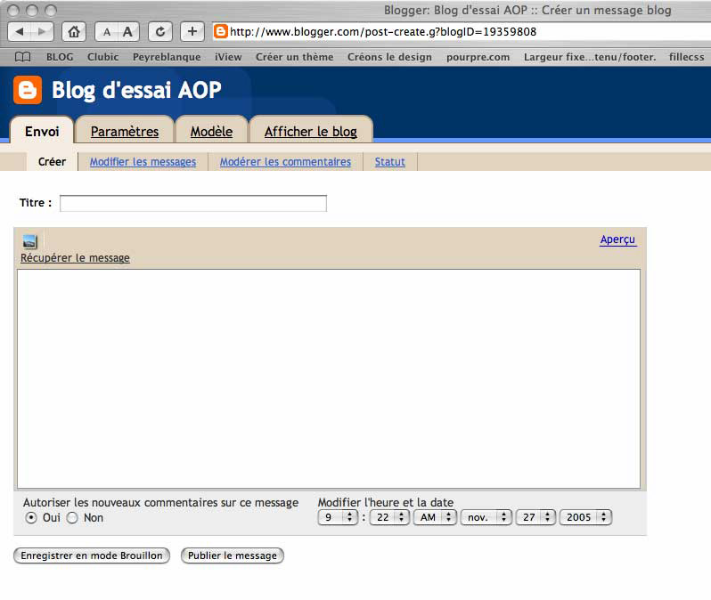This screenshot has height=600, width=711.
Task: Click the URL address bar
Action: click(462, 32)
